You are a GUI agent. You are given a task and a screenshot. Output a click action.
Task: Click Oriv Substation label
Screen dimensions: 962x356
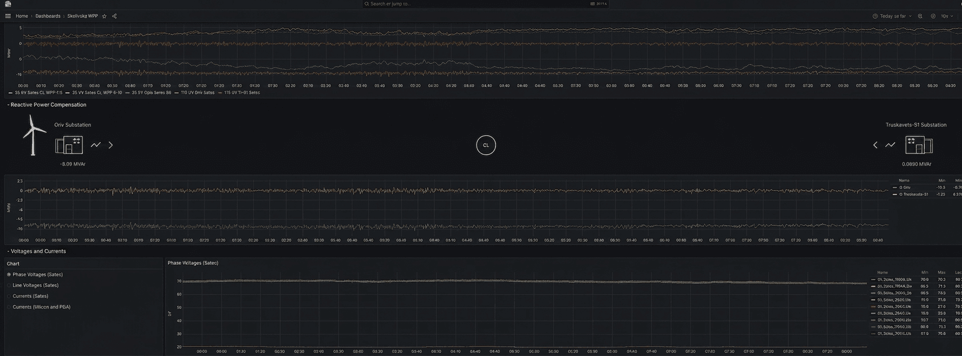(73, 125)
